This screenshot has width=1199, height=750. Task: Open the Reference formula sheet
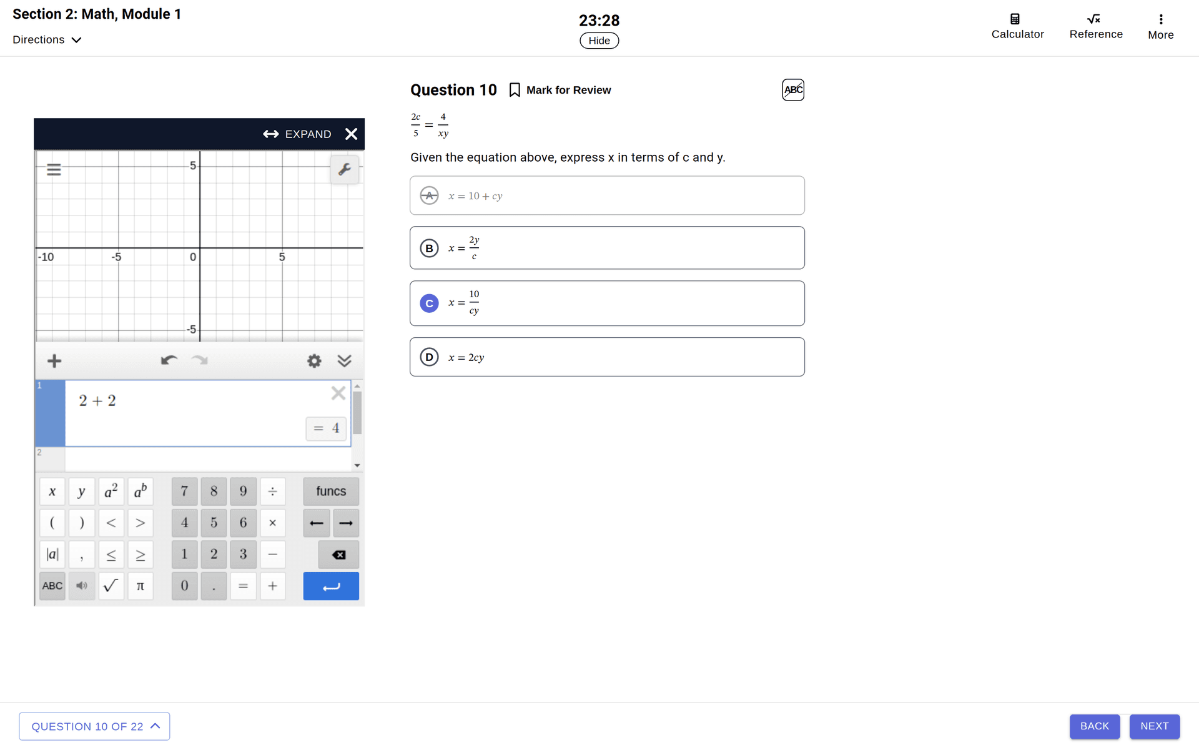pos(1095,26)
